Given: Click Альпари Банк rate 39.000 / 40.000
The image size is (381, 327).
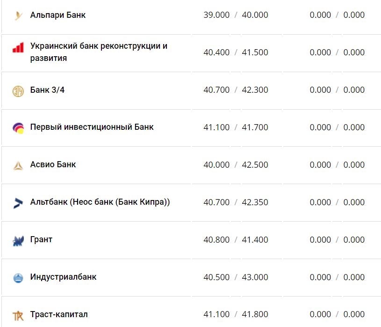Looking at the screenshot, I should pyautogui.click(x=236, y=15).
